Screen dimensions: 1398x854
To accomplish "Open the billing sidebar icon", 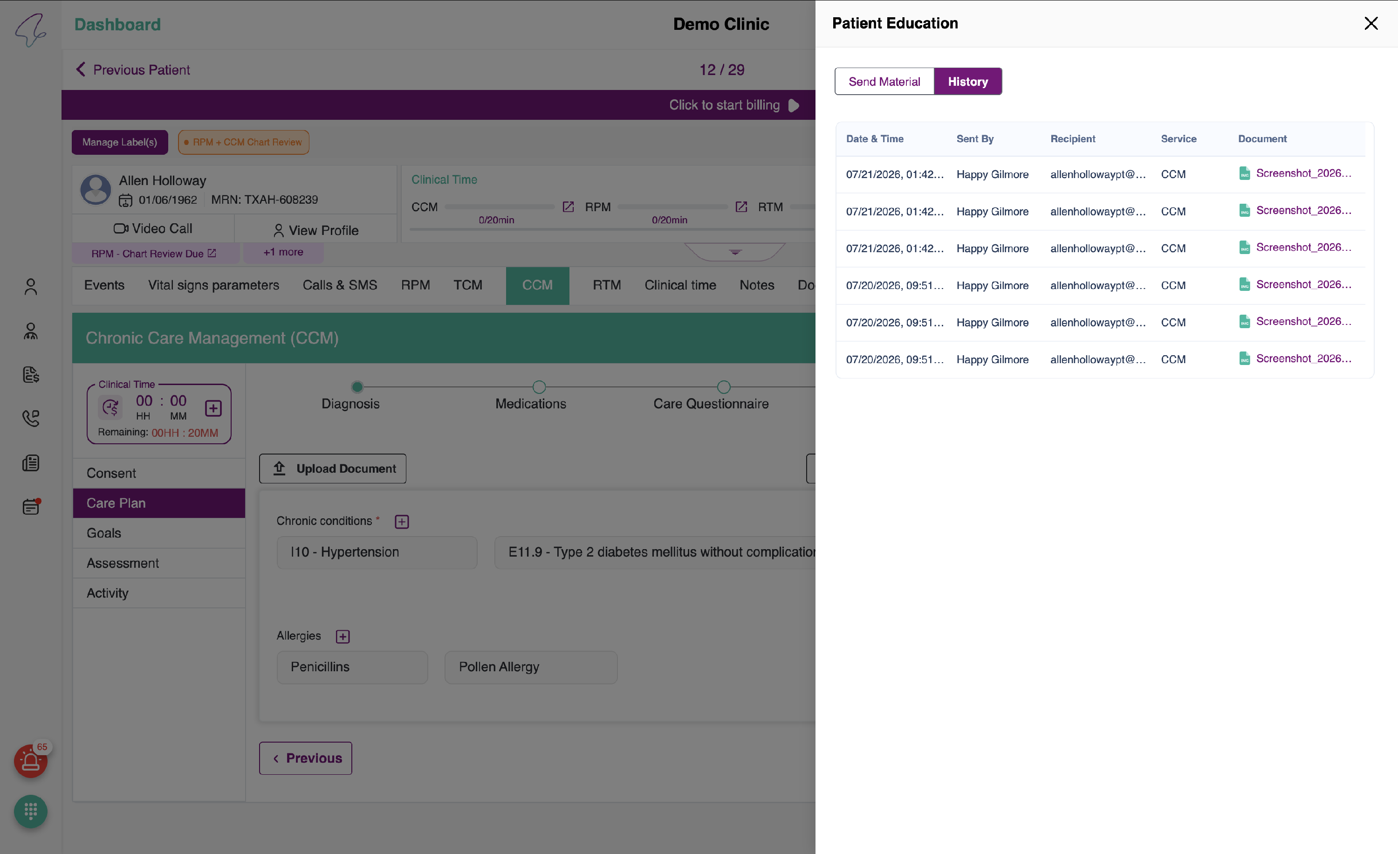I will coord(31,374).
